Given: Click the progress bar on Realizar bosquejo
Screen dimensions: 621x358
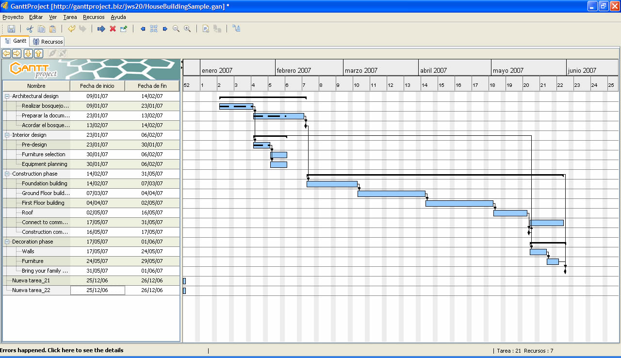Looking at the screenshot, I should click(x=235, y=106).
